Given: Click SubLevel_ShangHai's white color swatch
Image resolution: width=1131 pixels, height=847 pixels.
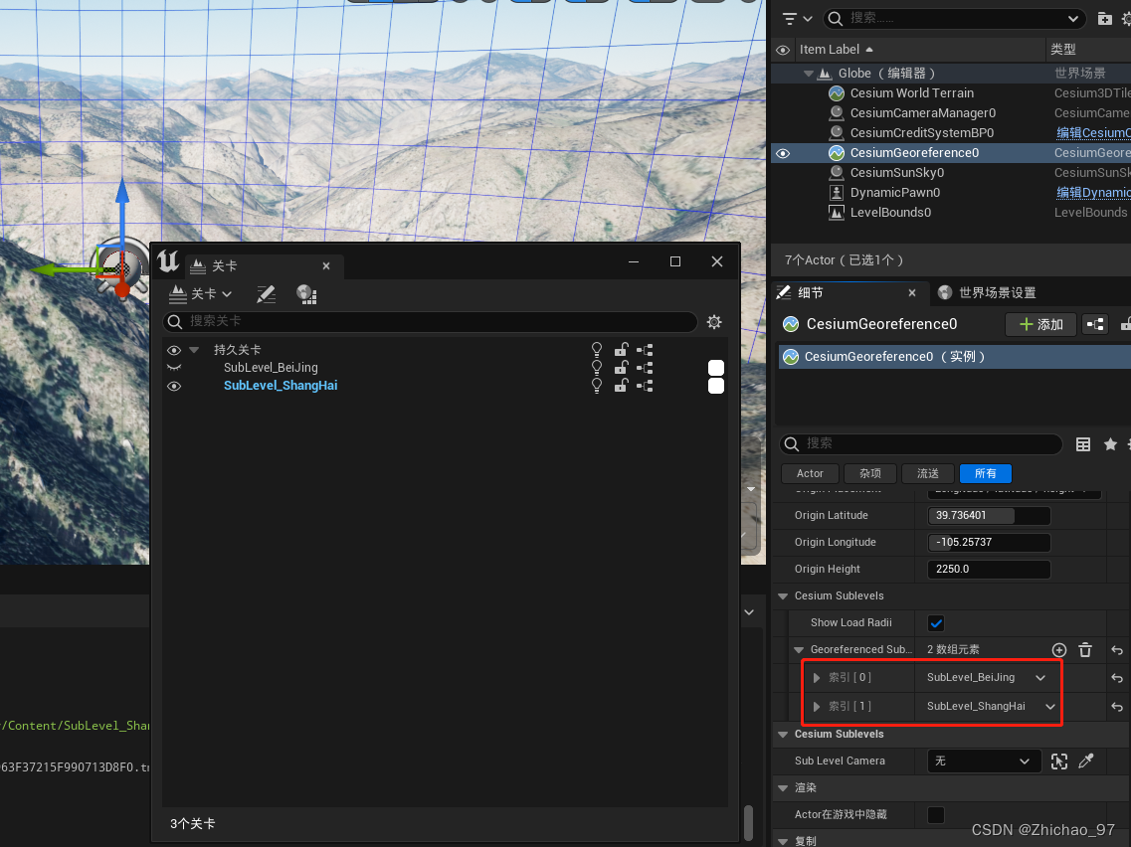Looking at the screenshot, I should (x=716, y=386).
